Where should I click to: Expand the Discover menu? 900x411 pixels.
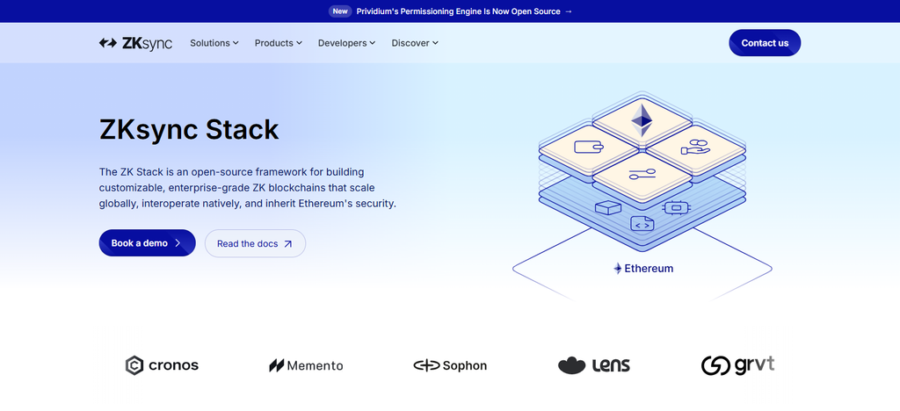click(x=415, y=43)
